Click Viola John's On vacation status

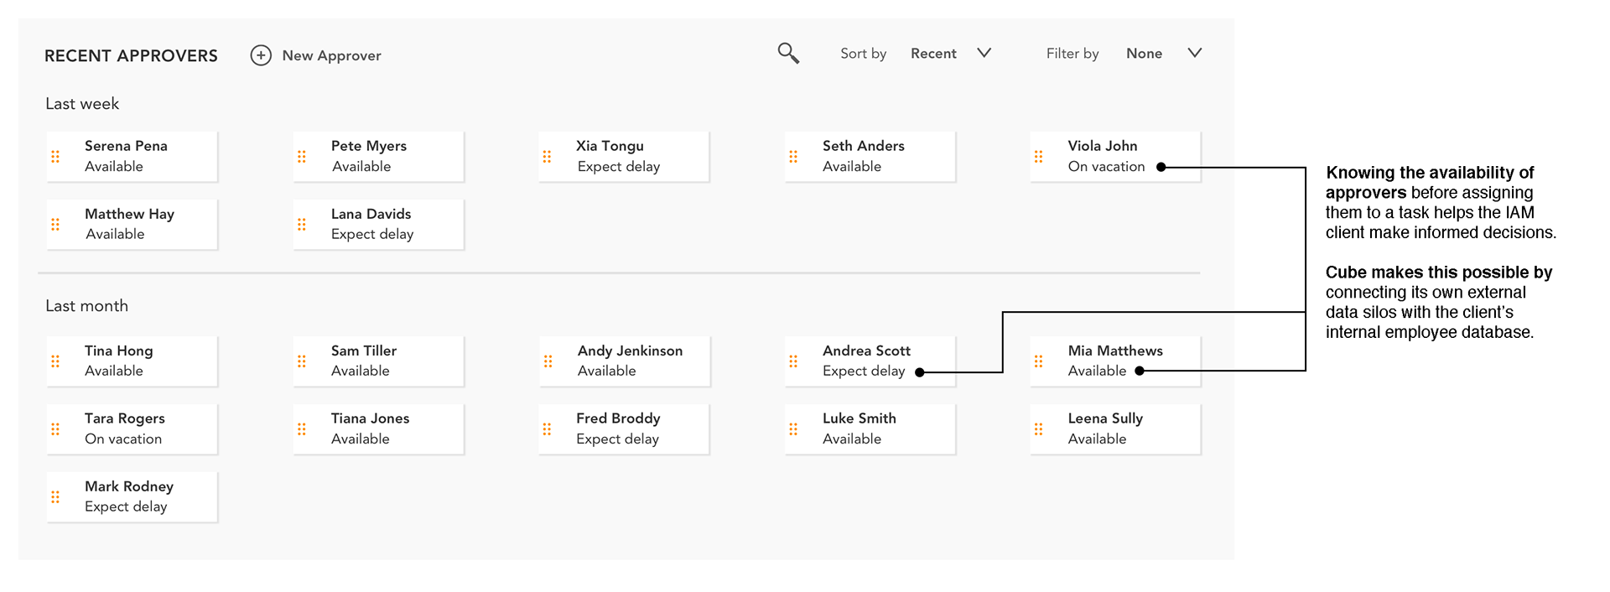1106,167
